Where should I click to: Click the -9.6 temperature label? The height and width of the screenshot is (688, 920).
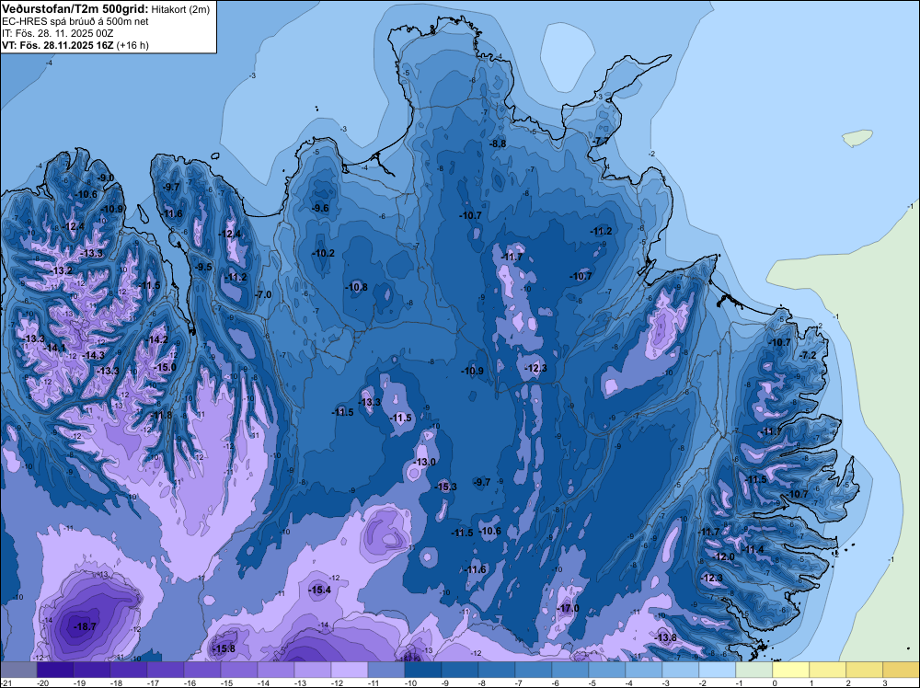pos(320,208)
